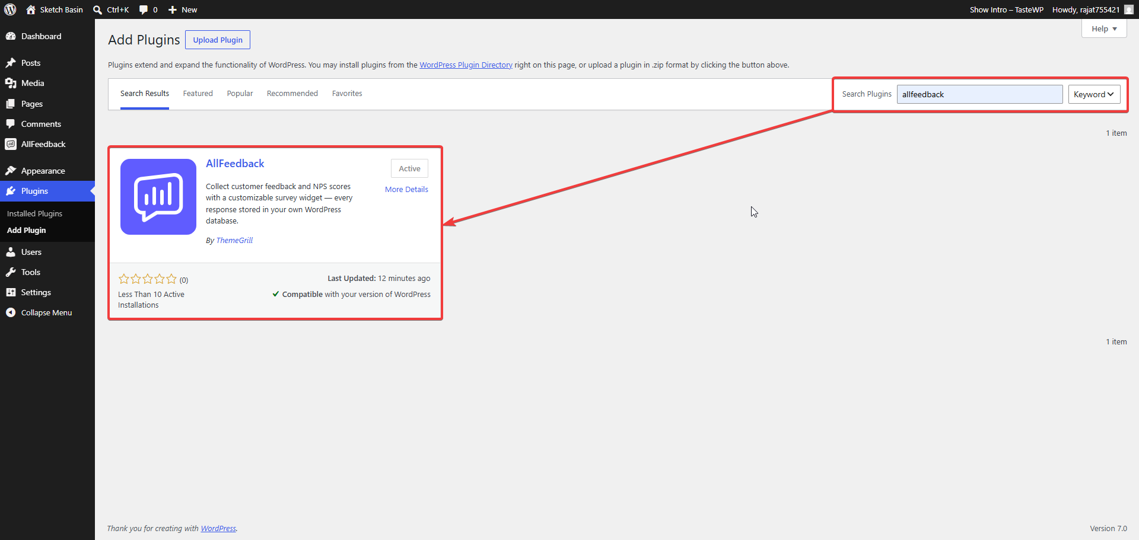The image size is (1139, 540).
Task: Click 'Less Than 10 Active Installations' text
Action: pyautogui.click(x=151, y=300)
